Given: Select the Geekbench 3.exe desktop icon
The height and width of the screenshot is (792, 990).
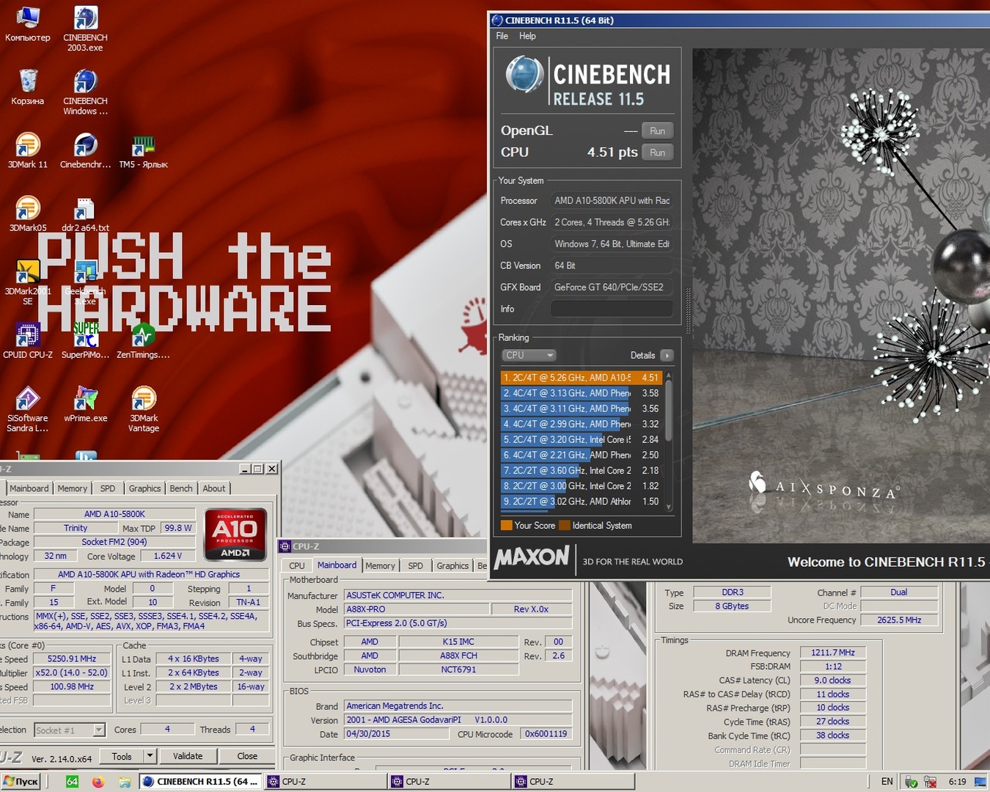Looking at the screenshot, I should [85, 282].
